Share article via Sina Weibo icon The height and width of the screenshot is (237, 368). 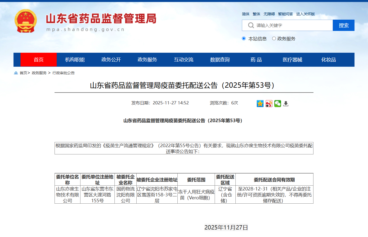269,104
